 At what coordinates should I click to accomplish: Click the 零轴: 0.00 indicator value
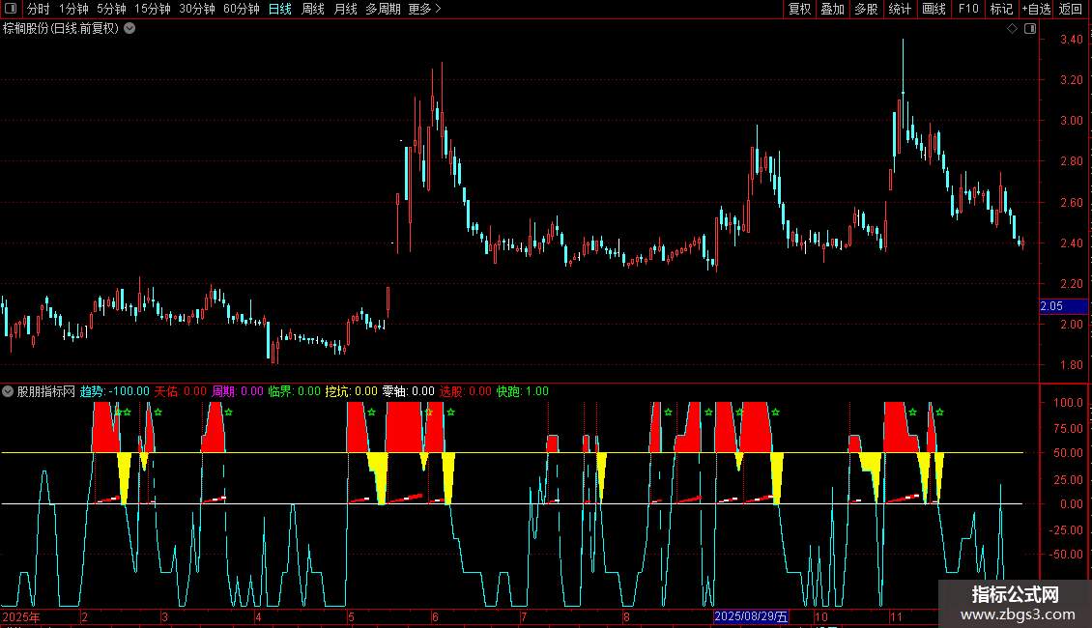409,391
